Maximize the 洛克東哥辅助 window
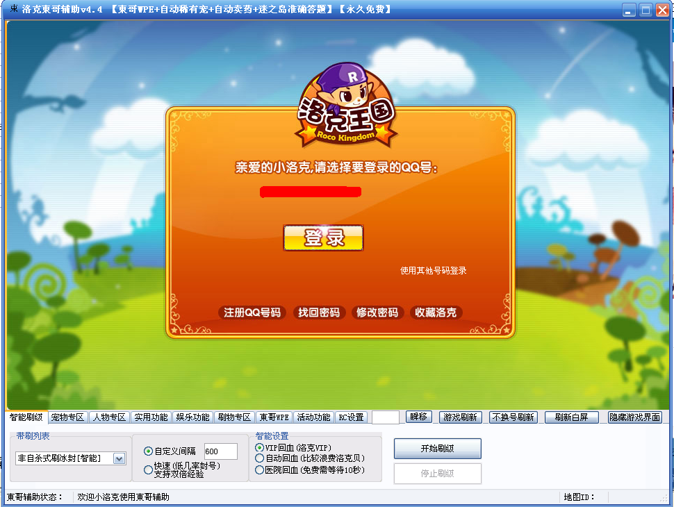Image resolution: width=674 pixels, height=507 pixels. 646,10
